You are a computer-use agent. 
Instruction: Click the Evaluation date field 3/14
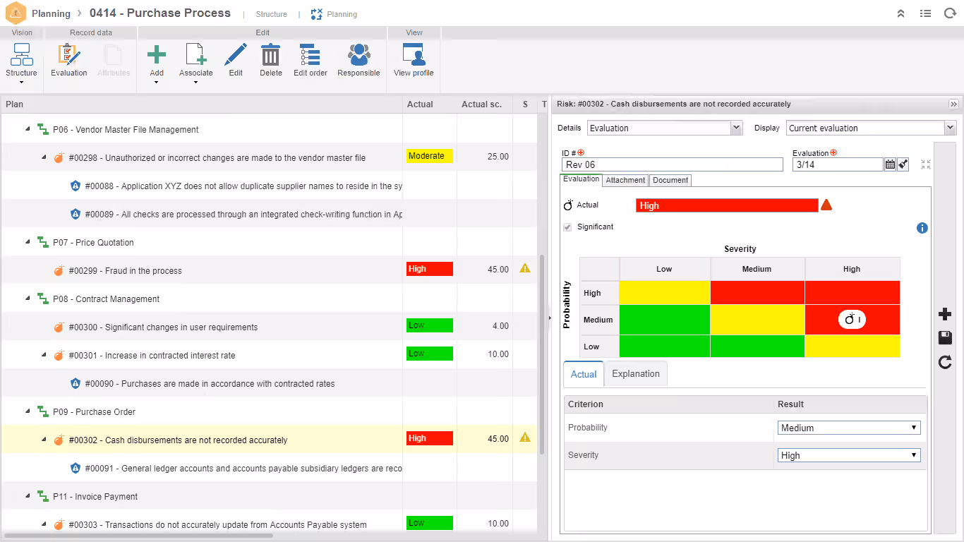click(838, 164)
